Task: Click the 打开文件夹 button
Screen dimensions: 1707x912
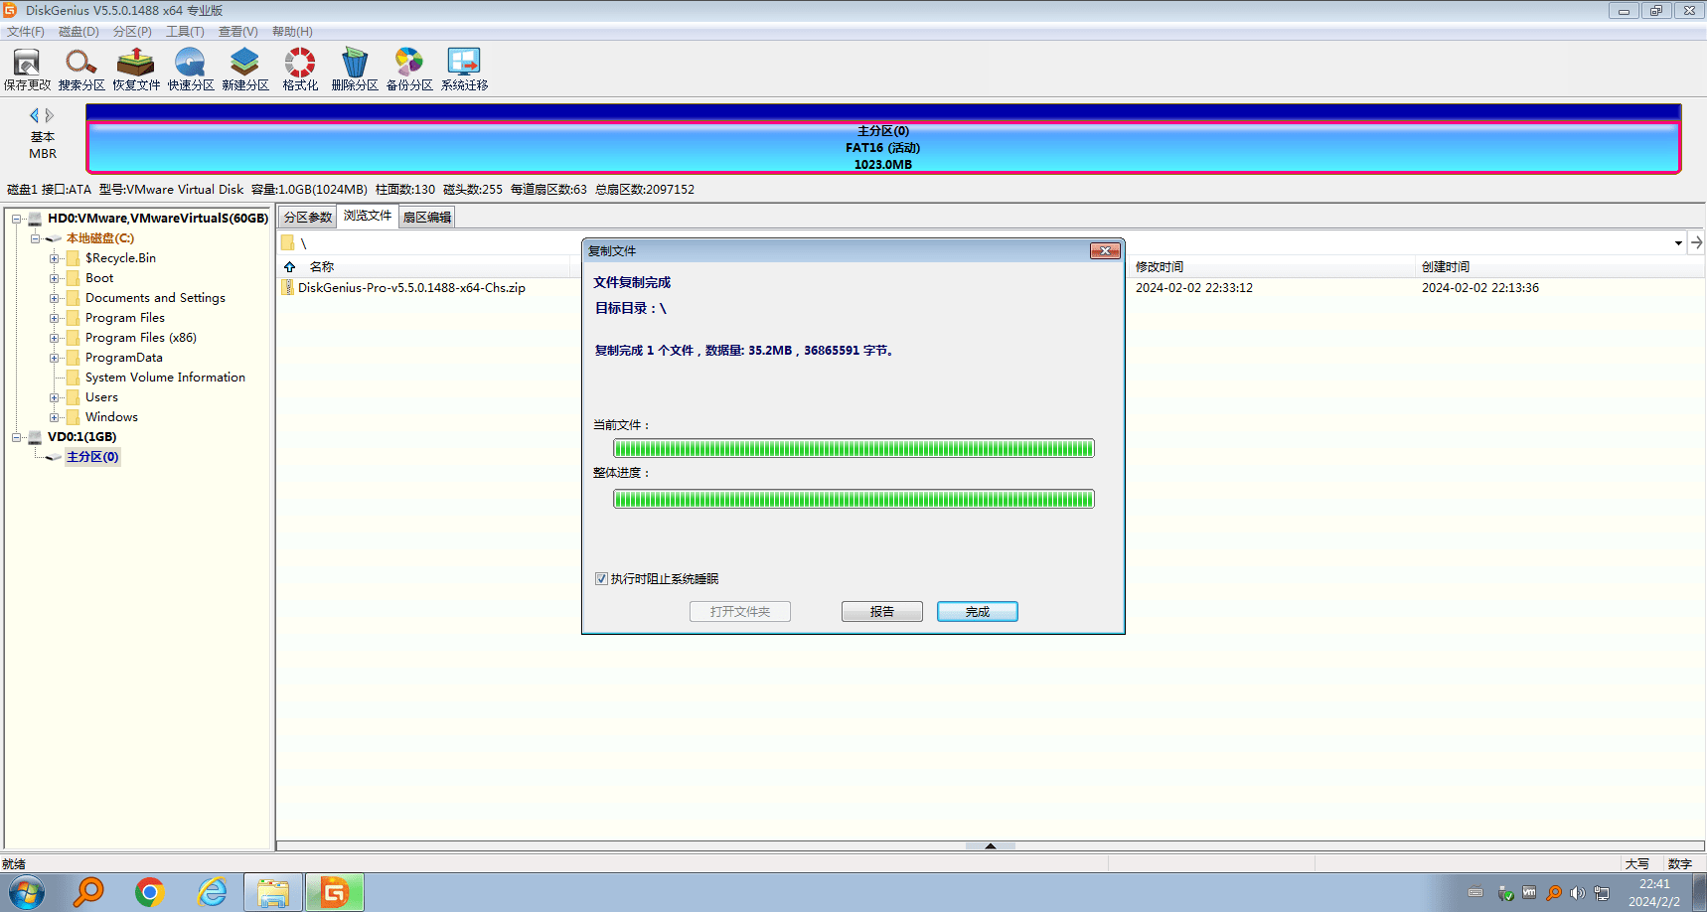Action: tap(740, 612)
